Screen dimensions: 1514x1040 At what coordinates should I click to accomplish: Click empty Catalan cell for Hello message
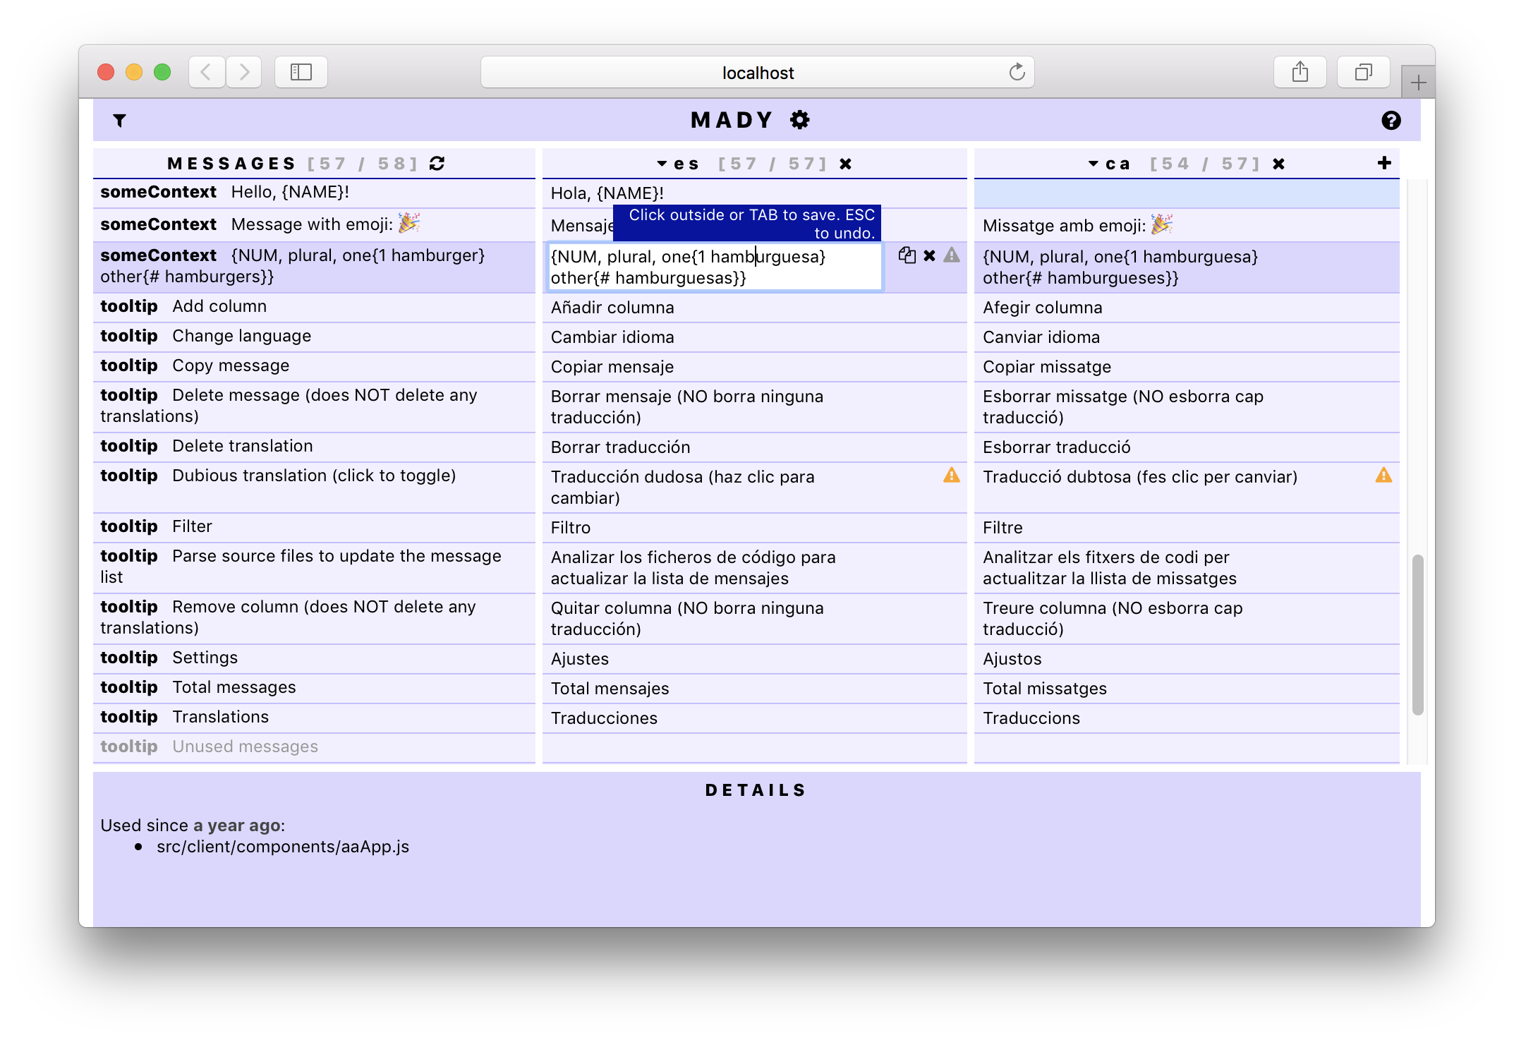point(1186,193)
